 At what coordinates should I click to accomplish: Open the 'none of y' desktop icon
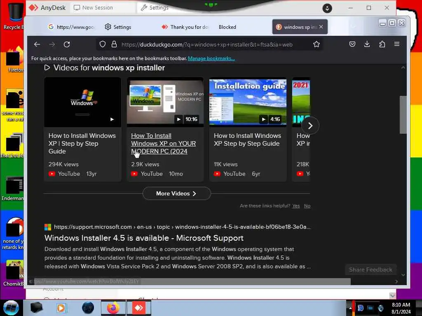click(14, 233)
